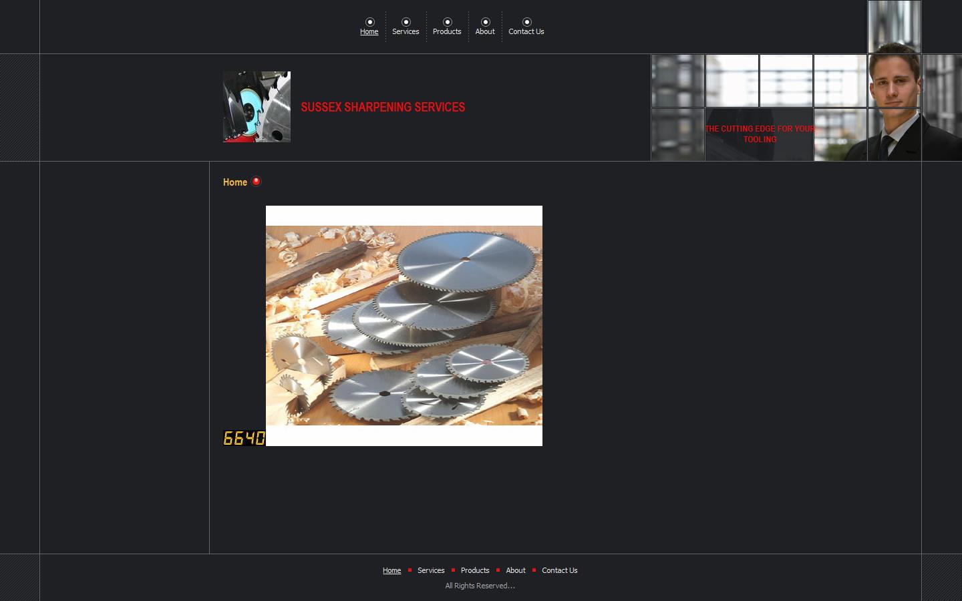Click the About link in the footer
Image resolution: width=962 pixels, height=601 pixels.
point(516,570)
